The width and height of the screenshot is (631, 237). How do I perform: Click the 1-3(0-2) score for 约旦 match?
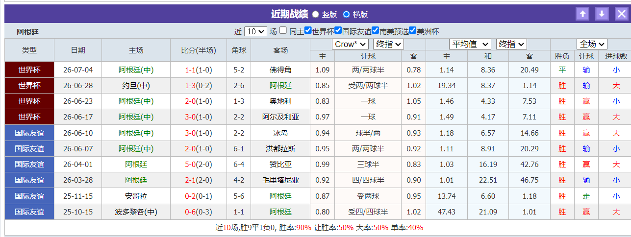(199, 86)
